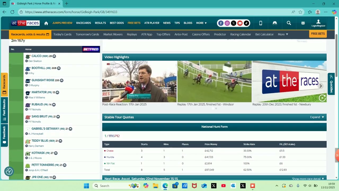Toggle Read Aloud icon in address bar
The width and height of the screenshot is (339, 191).
coord(293,12)
